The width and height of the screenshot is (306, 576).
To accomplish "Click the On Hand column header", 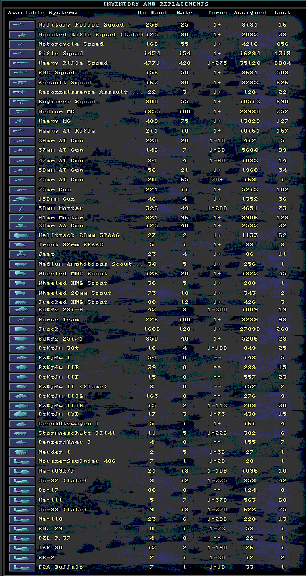I will (151, 13).
